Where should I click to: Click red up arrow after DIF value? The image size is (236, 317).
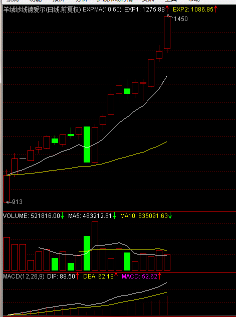(77, 276)
